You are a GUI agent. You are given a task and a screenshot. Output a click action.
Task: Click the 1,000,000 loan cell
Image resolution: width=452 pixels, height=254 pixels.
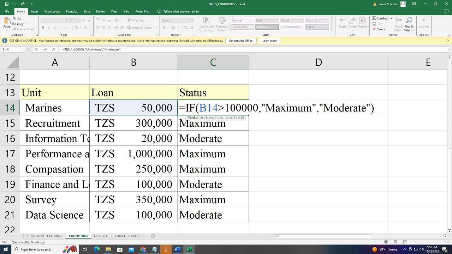pos(133,154)
